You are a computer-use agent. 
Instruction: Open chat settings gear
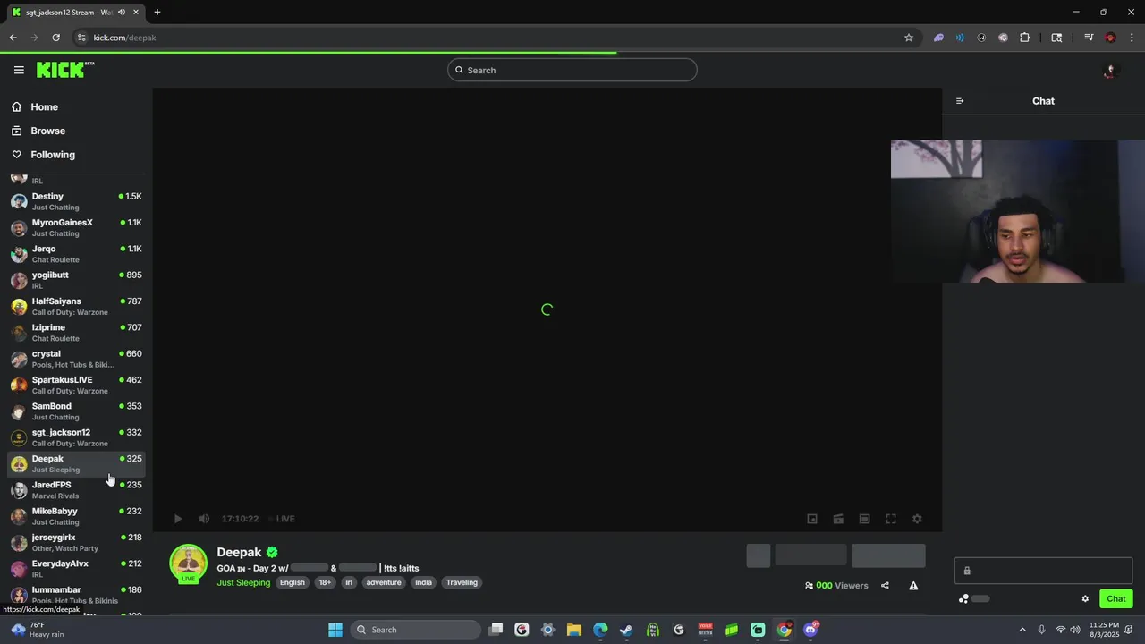coord(1085,599)
